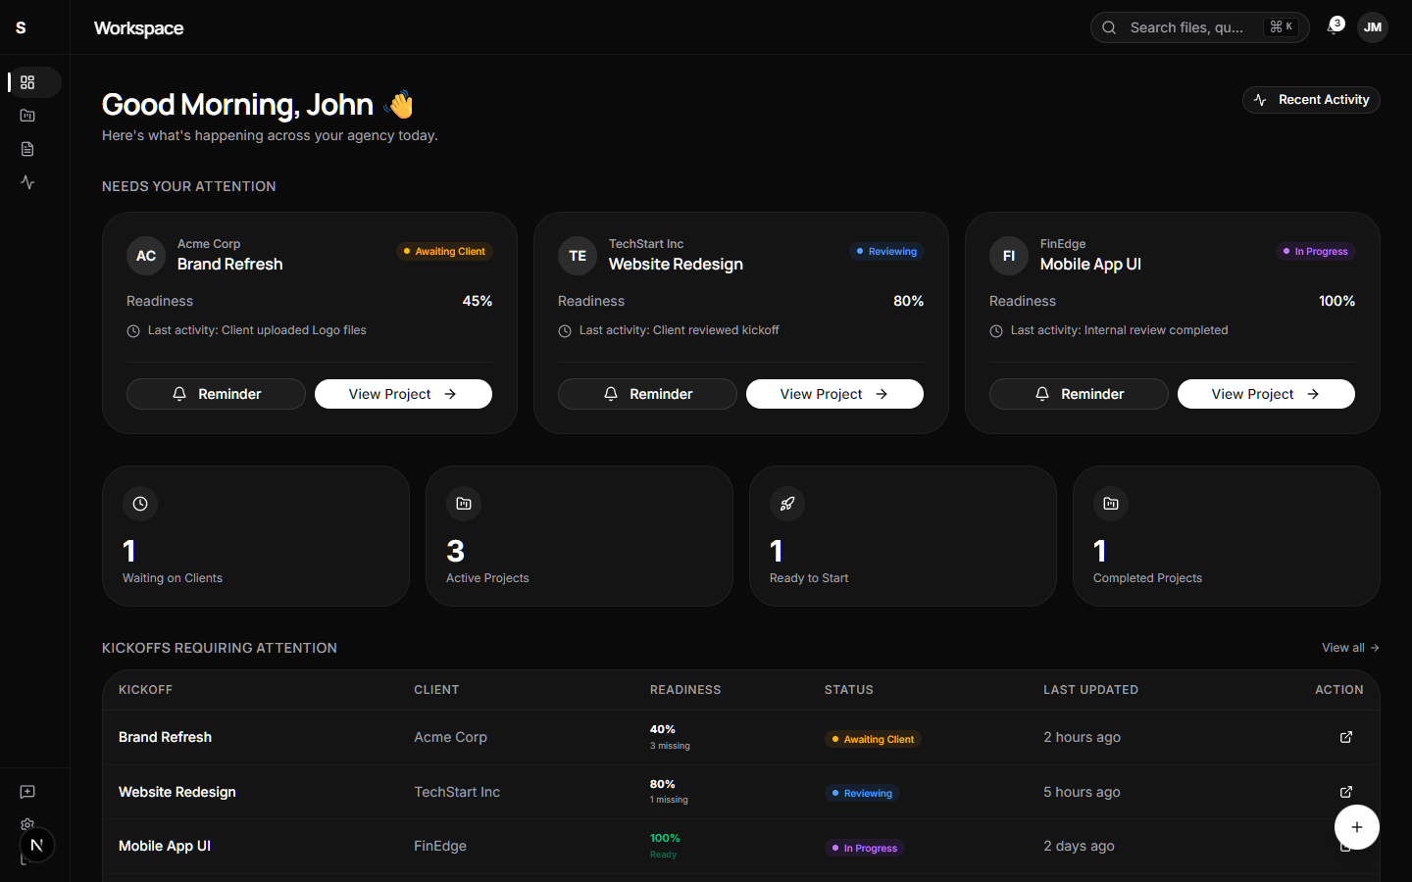1412x882 pixels.
Task: Click the notifications bell icon
Action: 1334,27
